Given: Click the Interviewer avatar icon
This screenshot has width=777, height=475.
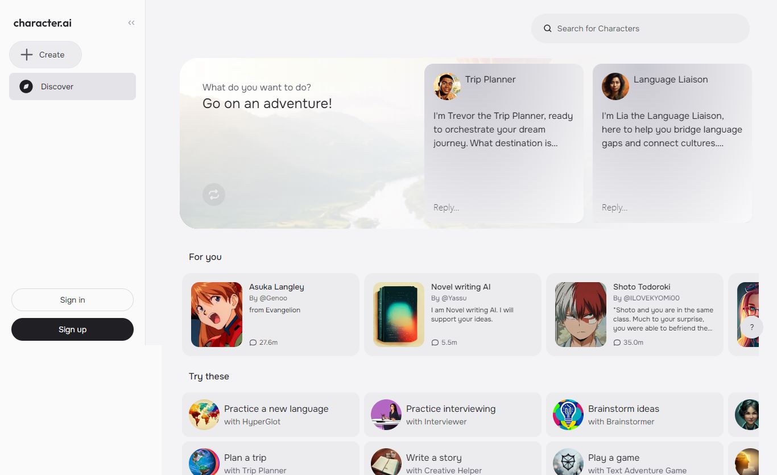Looking at the screenshot, I should point(386,415).
